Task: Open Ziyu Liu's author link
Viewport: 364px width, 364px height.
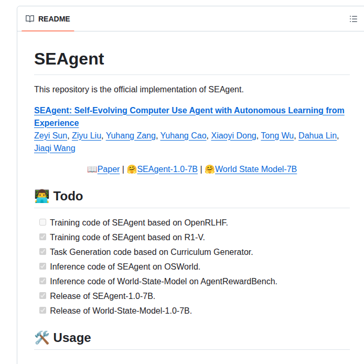Action: pos(87,135)
